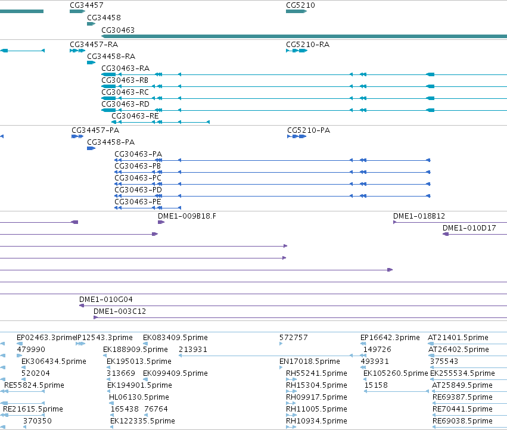Click the 313669 feature label
The height and width of the screenshot is (430, 507).
(121, 374)
